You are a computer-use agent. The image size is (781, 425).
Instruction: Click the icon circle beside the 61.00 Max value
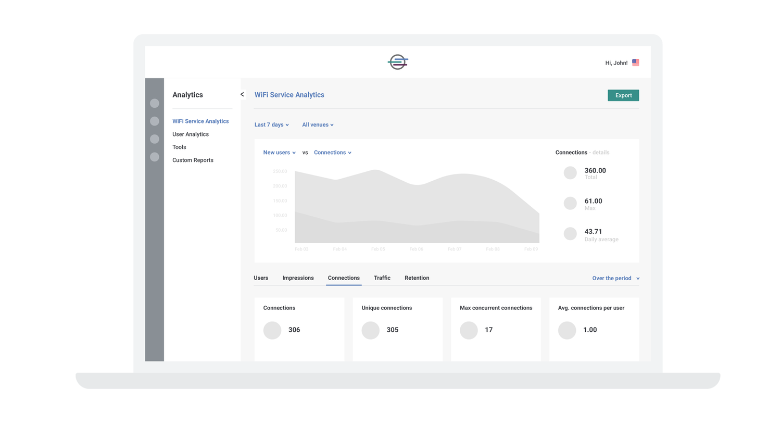(x=570, y=203)
